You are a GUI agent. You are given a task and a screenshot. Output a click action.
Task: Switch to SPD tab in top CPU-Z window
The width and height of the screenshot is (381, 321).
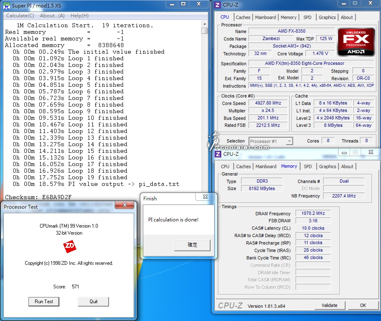point(308,17)
